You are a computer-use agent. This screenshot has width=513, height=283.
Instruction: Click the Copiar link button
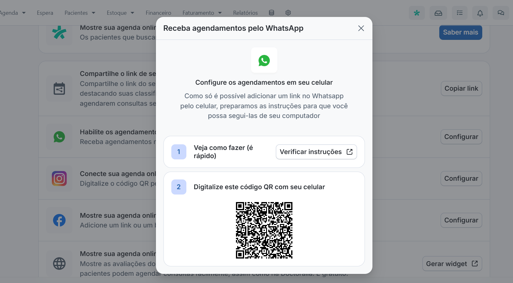point(461,88)
